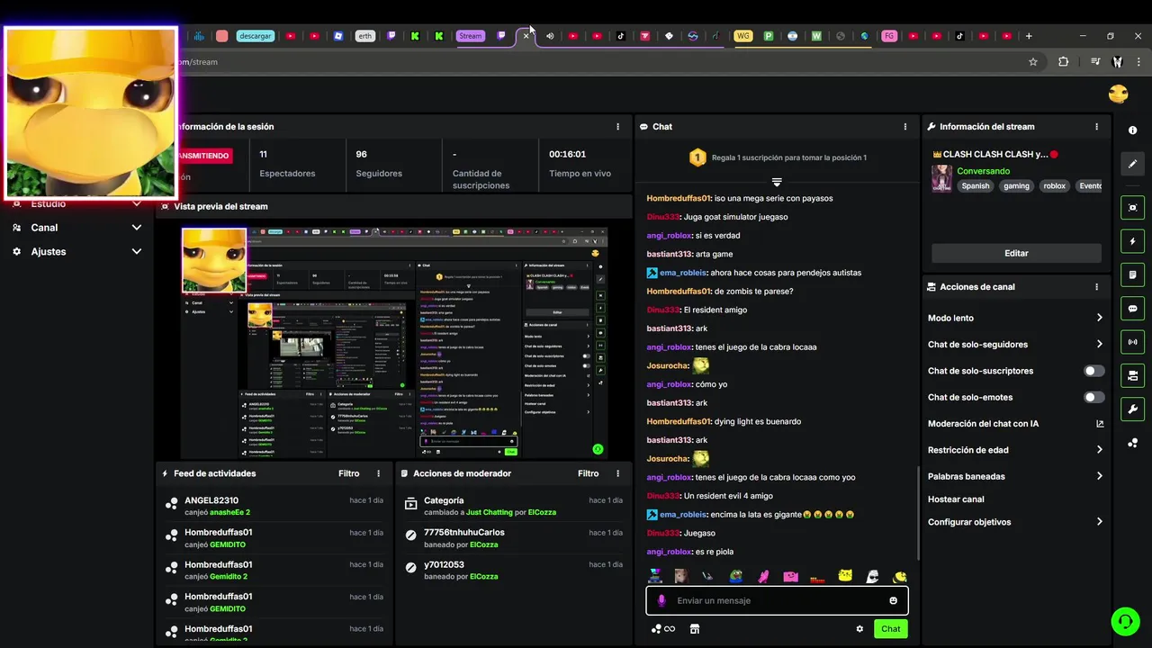This screenshot has width=1152, height=648.
Task: Switch to the WG browser tab
Action: coord(742,36)
